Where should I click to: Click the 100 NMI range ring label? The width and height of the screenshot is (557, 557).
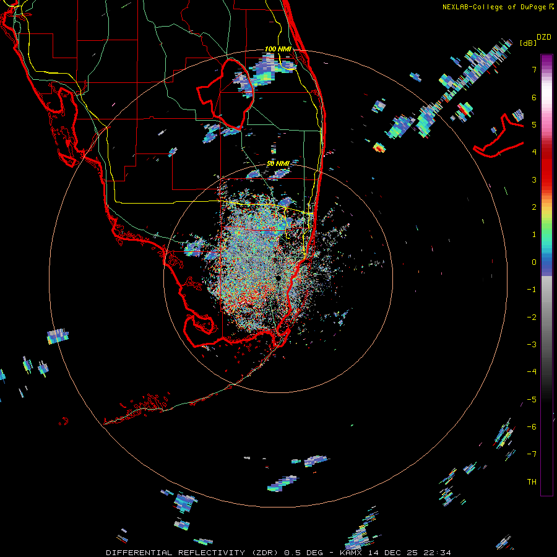coord(278,49)
